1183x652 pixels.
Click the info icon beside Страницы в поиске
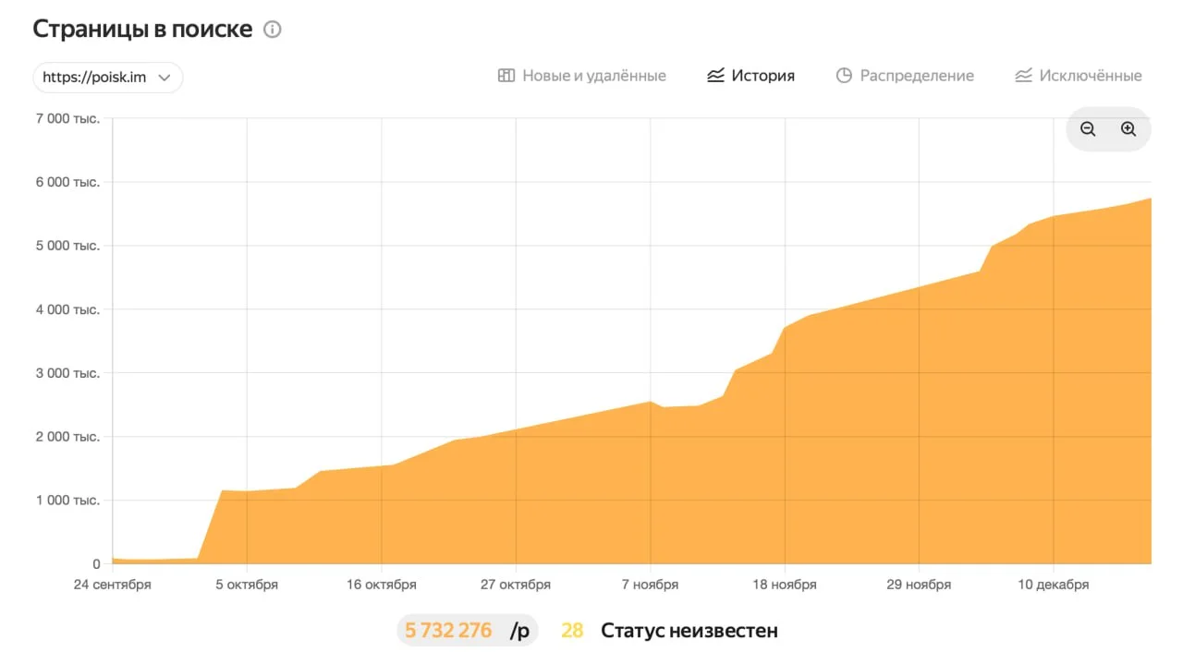[x=273, y=30]
